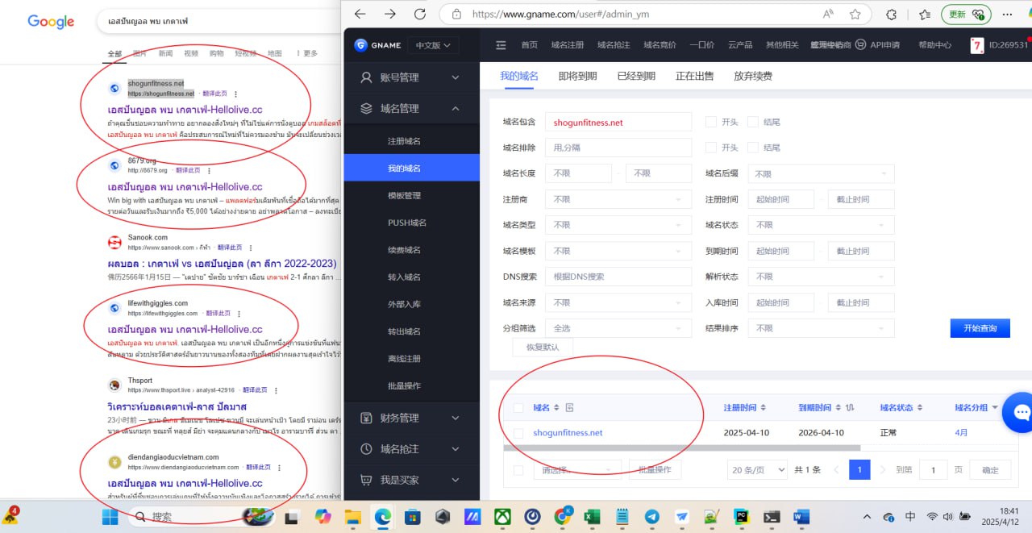This screenshot has height=533, width=1032.
Task: Open Microsoft Edge from the taskbar
Action: pyautogui.click(x=382, y=517)
